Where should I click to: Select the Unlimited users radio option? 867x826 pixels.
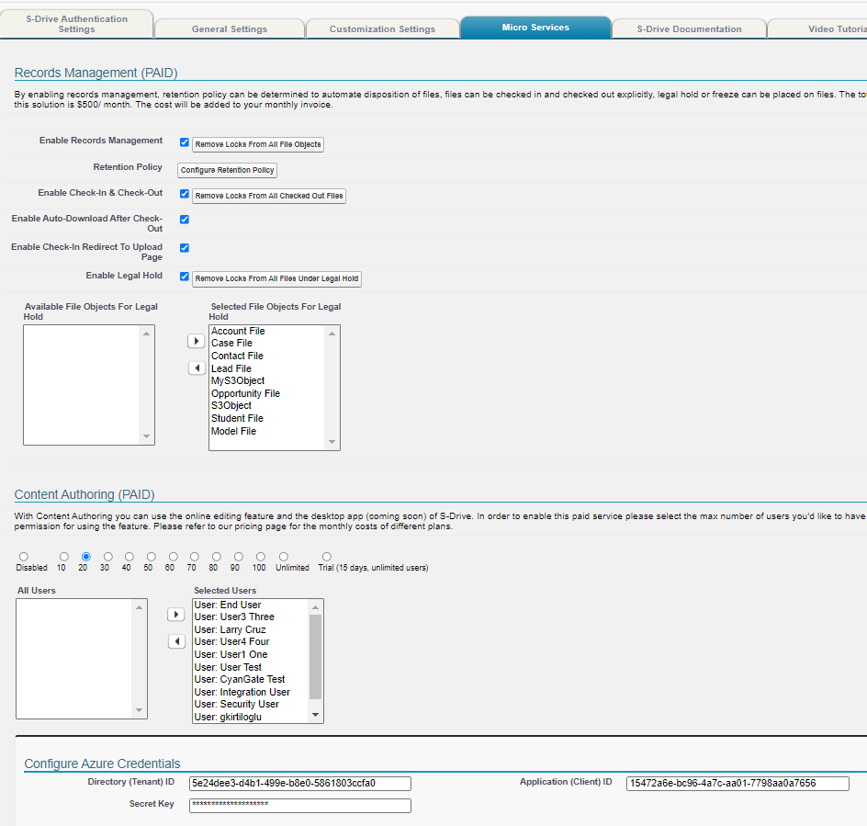[x=284, y=557]
